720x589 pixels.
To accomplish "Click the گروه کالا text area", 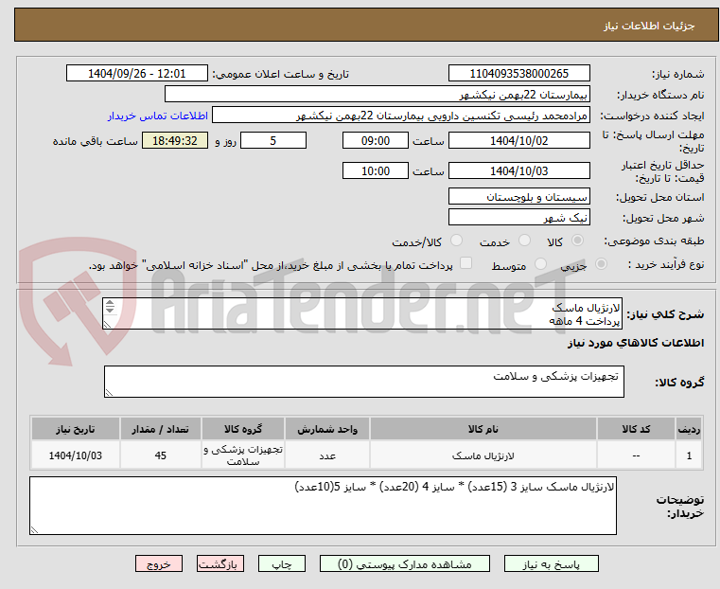I will point(363,382).
